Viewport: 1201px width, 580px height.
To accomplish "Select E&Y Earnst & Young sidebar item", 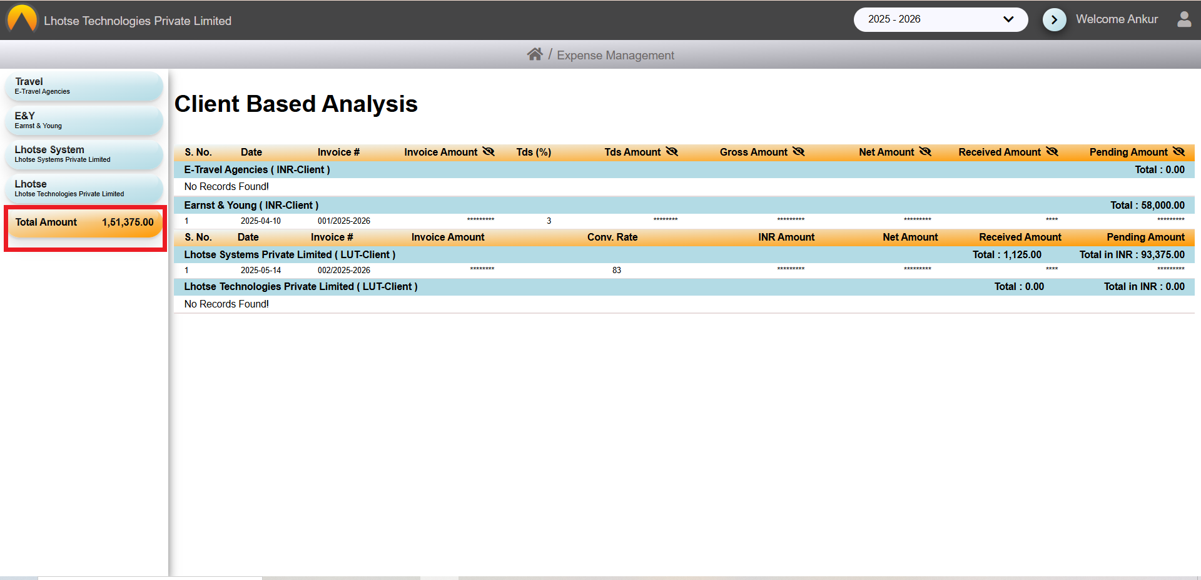I will (x=84, y=121).
